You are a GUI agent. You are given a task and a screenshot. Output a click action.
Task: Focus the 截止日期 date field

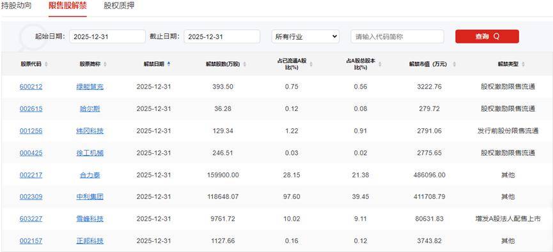coord(222,36)
